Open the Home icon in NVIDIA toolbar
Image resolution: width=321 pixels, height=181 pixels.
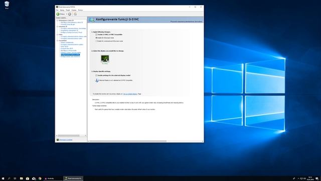coord(75,14)
